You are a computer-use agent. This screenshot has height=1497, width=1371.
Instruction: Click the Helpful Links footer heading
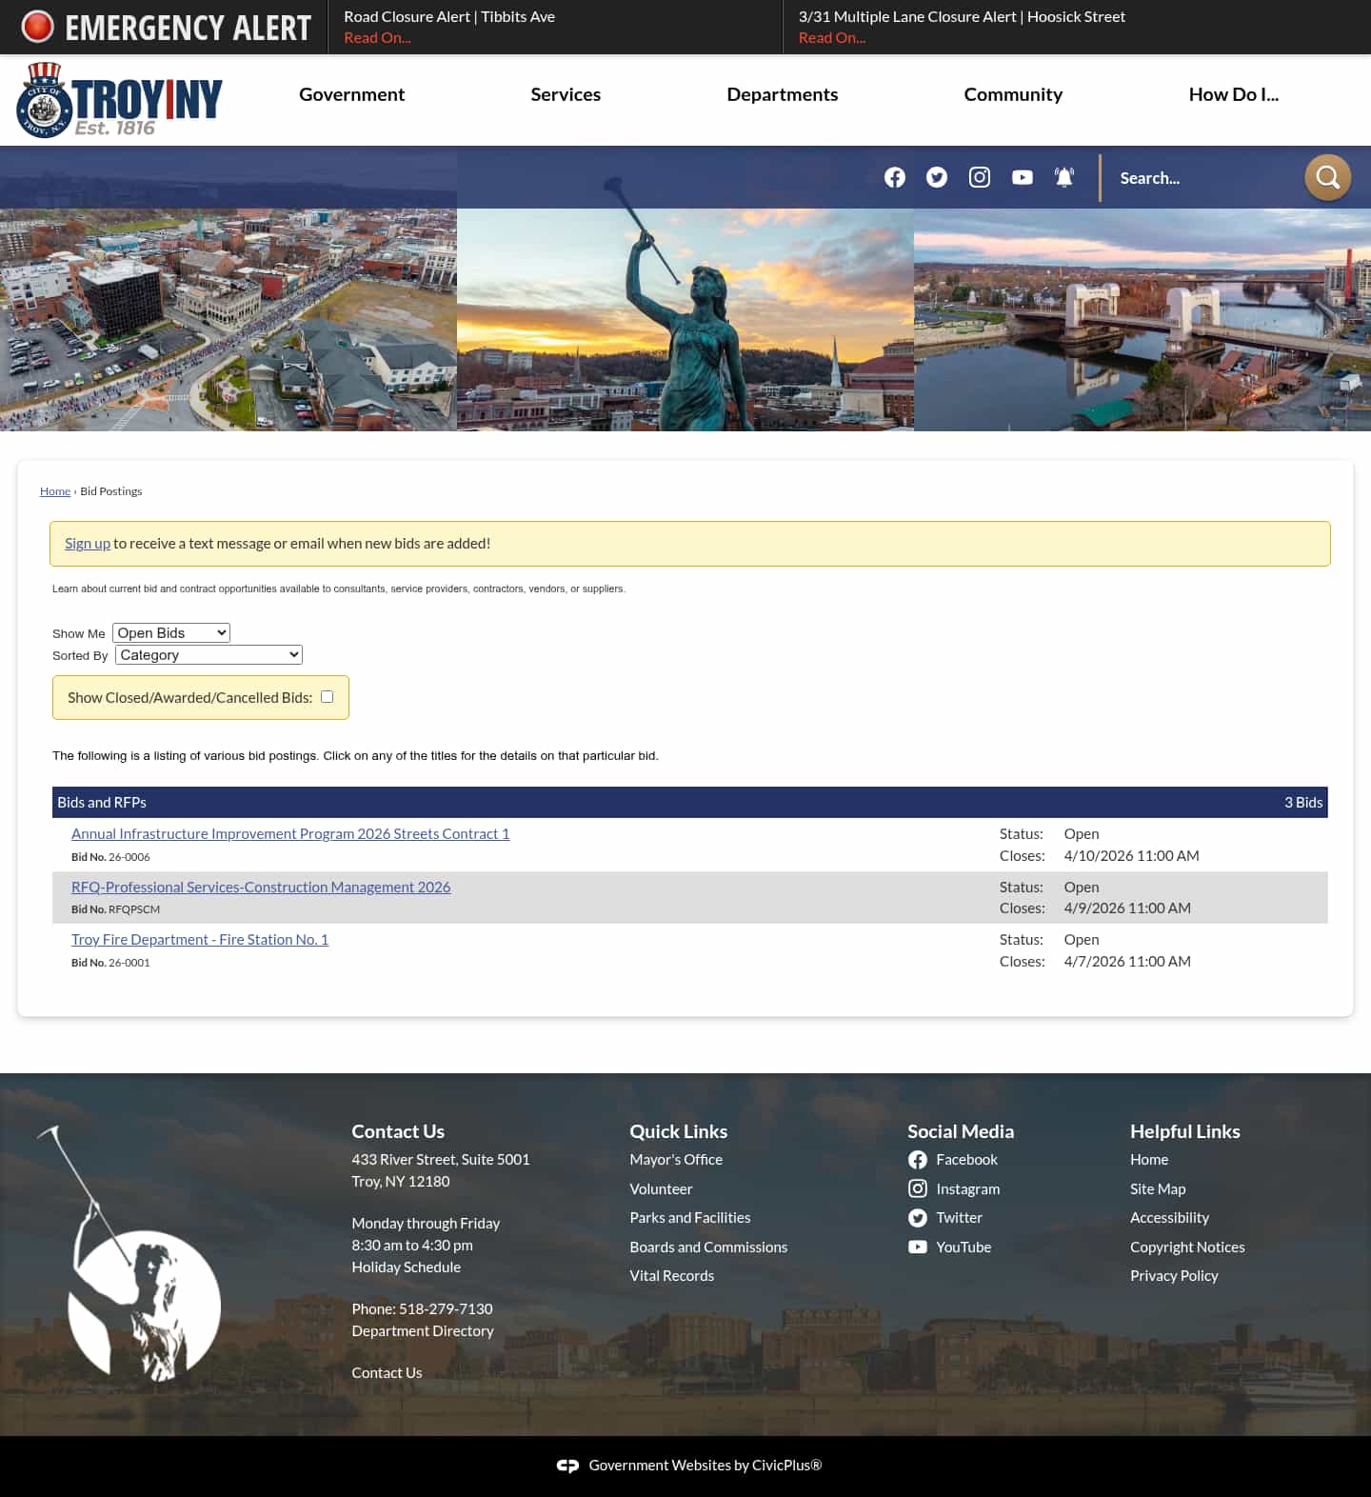(x=1185, y=1131)
